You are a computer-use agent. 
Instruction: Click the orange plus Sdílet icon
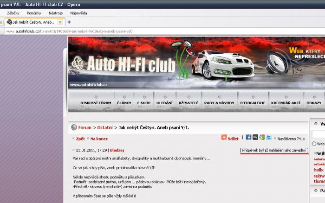tap(224, 138)
